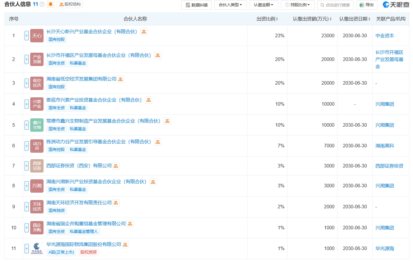Click structure icon next to 西部证券投资（西安）有限公司
The height and width of the screenshot is (261, 413).
(116, 166)
